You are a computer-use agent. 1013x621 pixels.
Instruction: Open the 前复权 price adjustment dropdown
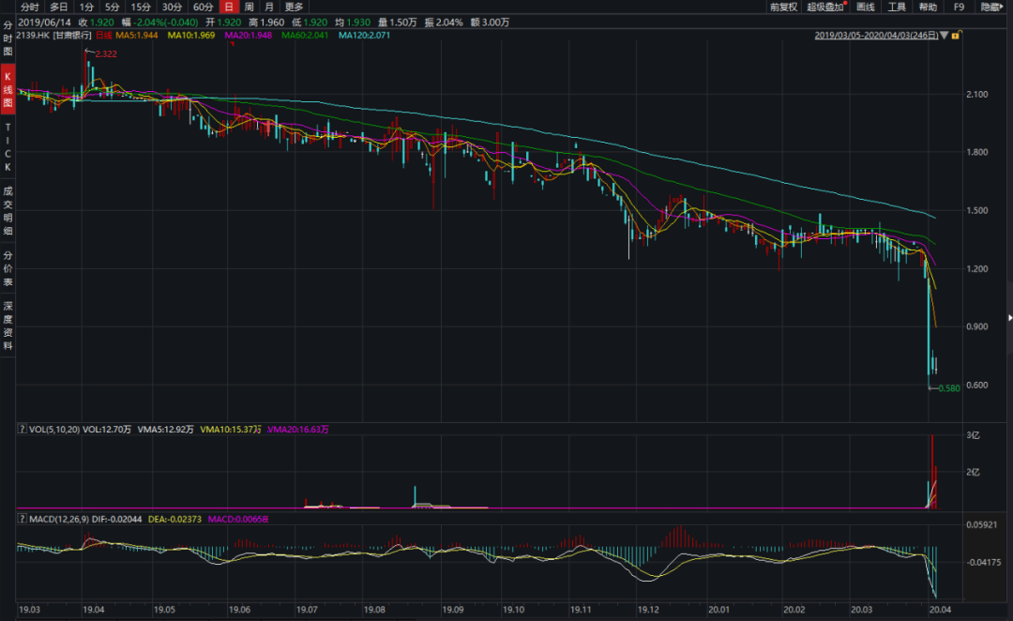click(783, 7)
